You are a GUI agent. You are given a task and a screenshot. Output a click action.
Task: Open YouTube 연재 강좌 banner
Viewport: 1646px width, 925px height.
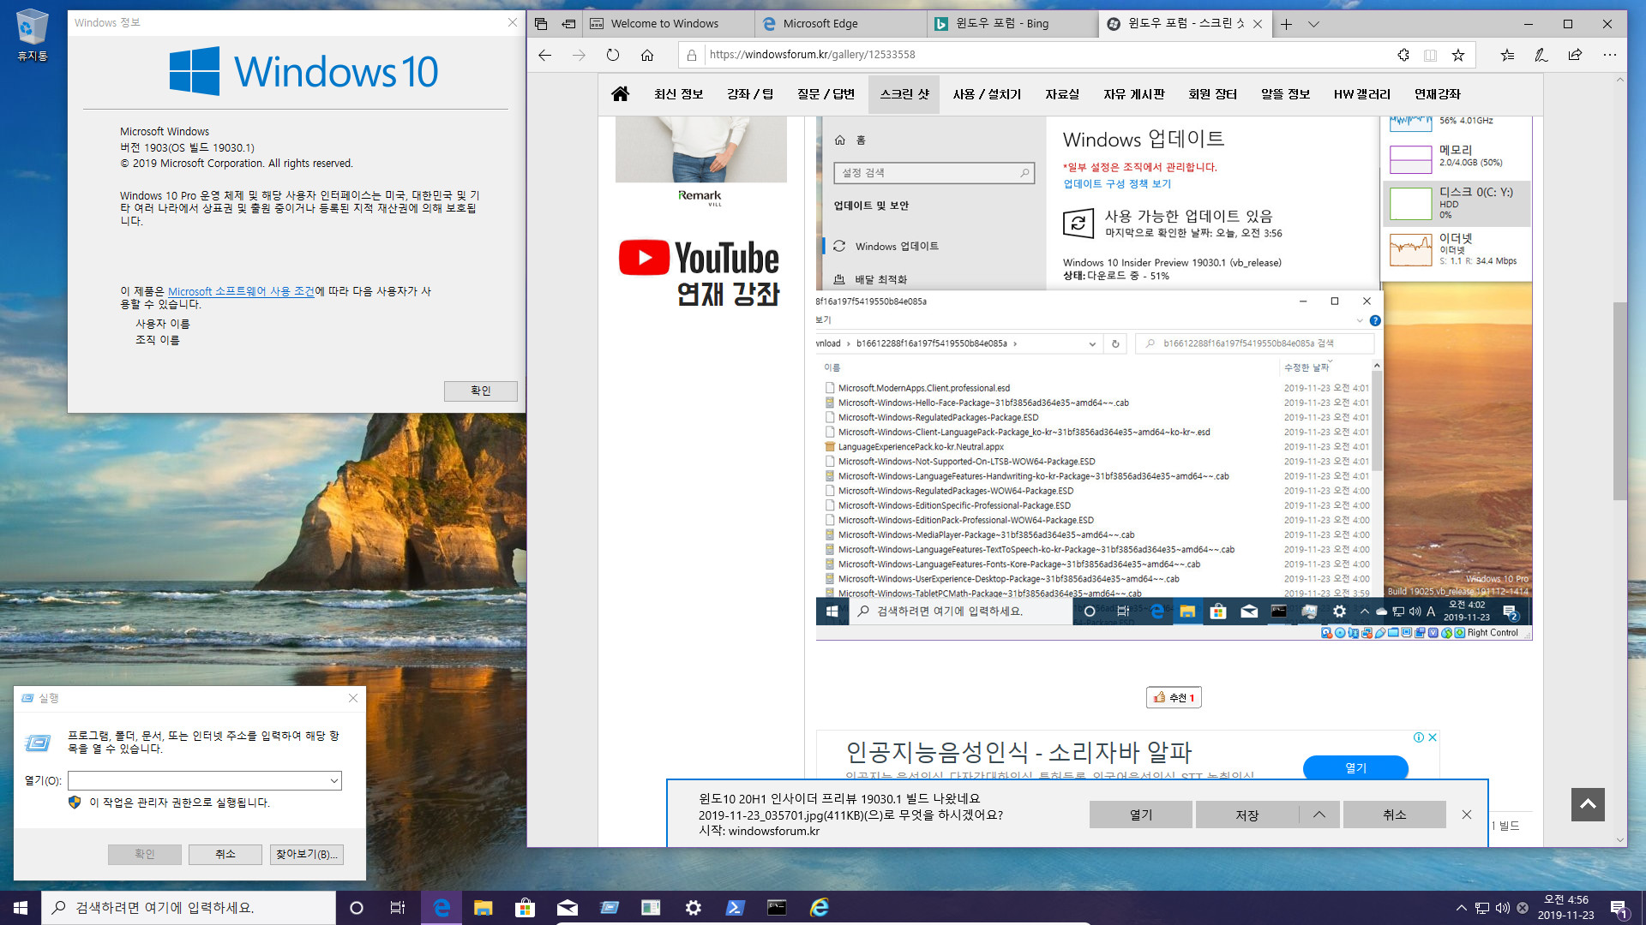(700, 272)
